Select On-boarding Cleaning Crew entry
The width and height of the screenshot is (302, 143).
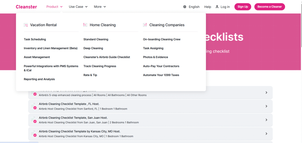(162, 39)
